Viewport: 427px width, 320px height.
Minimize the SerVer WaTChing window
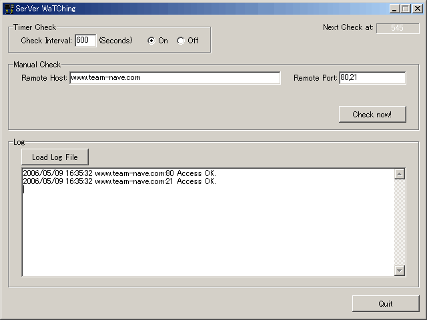coord(395,9)
